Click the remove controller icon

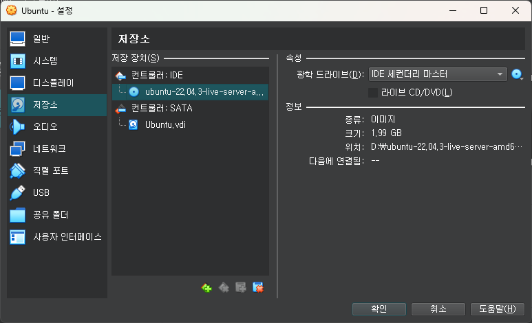(224, 288)
